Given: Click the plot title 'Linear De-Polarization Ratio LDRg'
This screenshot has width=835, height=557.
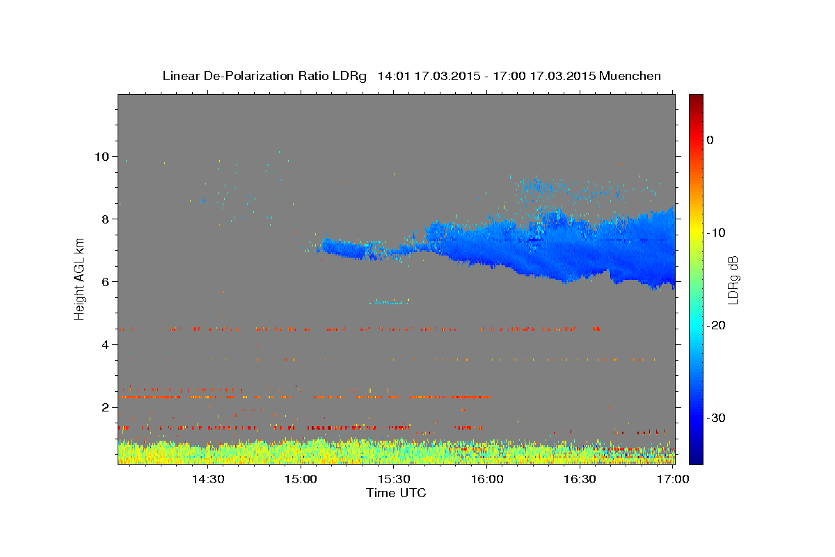Looking at the screenshot, I should click(264, 76).
